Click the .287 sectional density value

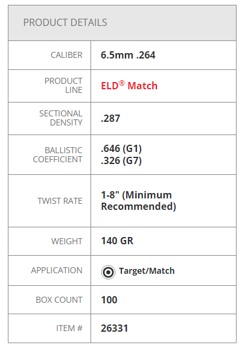(110, 118)
